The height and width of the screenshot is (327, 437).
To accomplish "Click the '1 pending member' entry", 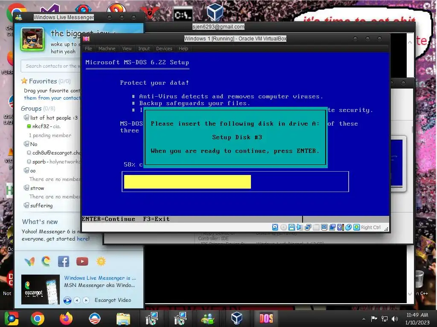I will tap(50, 135).
